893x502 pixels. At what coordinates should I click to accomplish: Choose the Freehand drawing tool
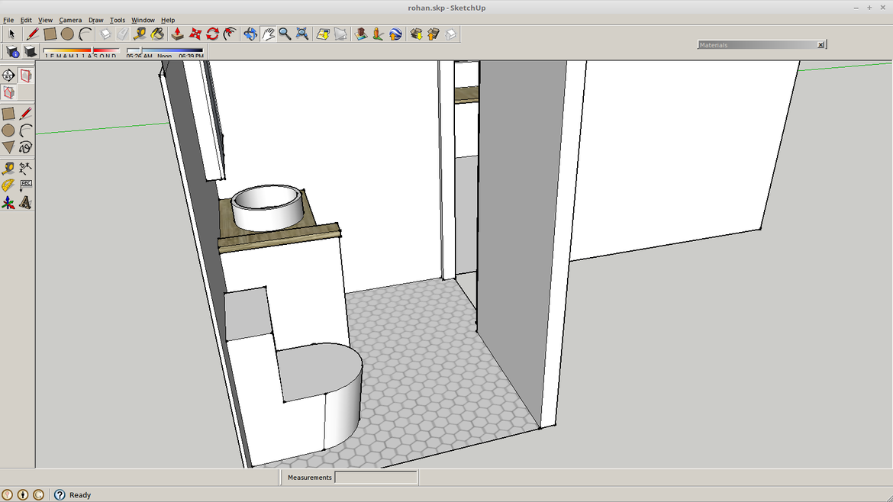click(x=25, y=147)
